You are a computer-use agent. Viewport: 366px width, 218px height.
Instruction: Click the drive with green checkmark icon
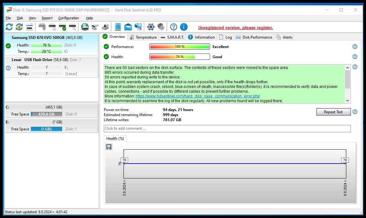click(x=62, y=27)
